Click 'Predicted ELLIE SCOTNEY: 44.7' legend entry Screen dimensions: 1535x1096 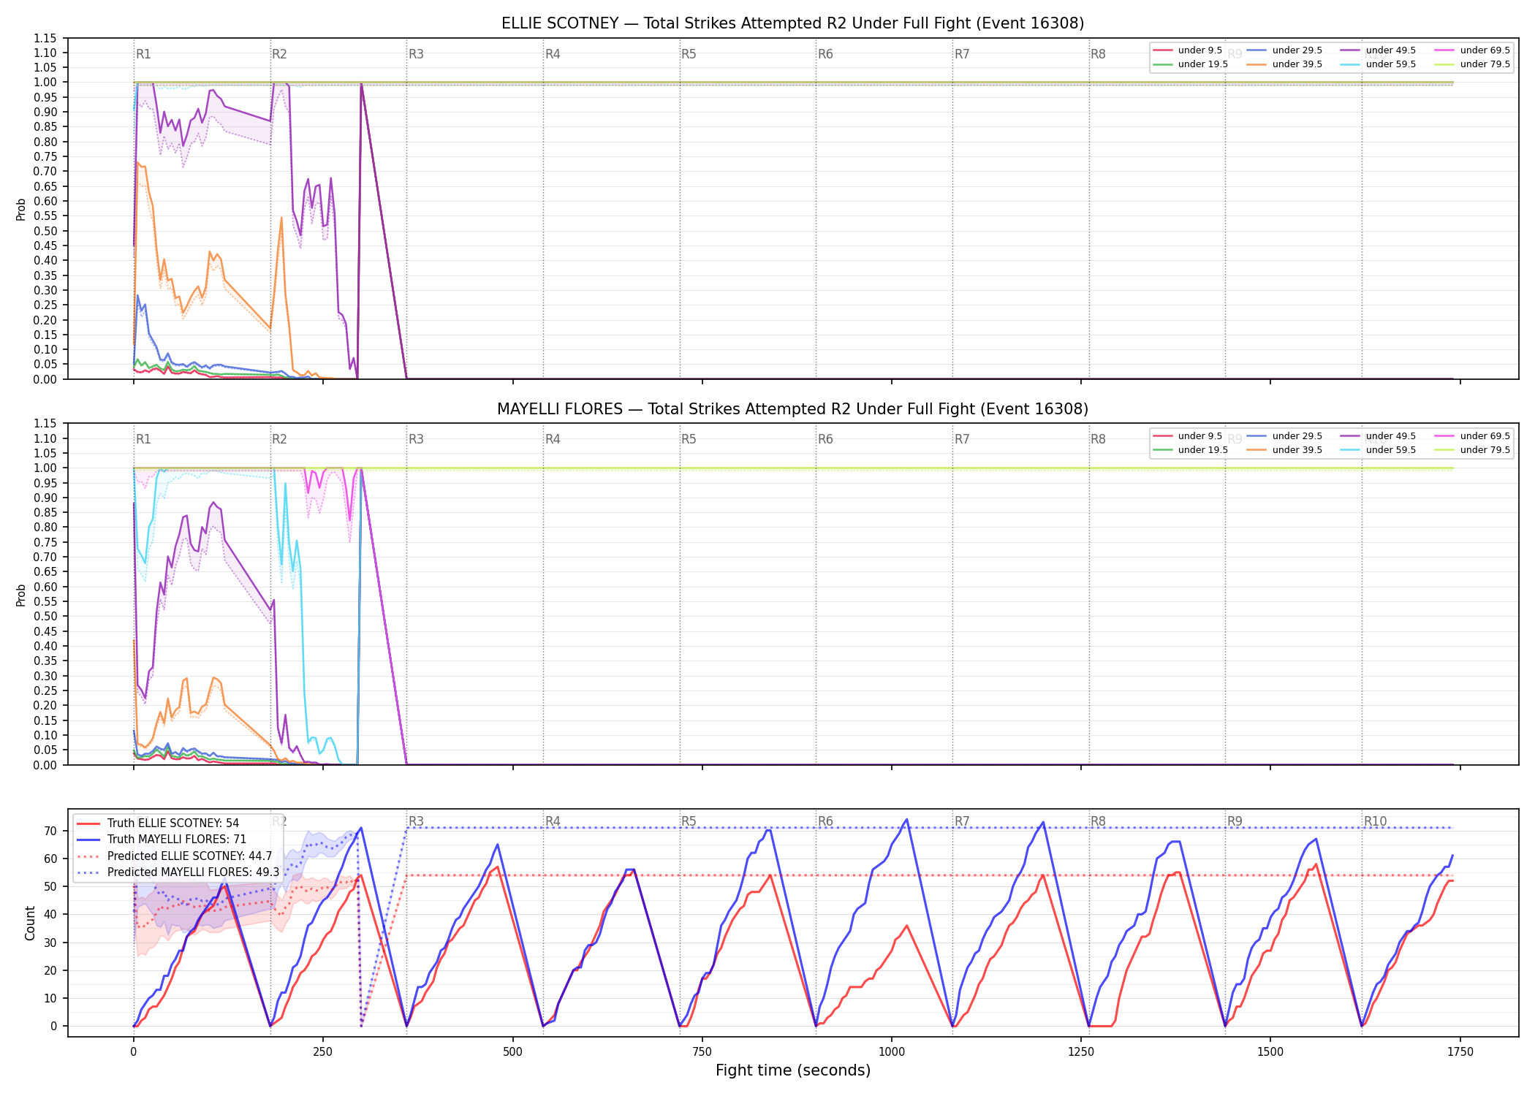click(174, 856)
